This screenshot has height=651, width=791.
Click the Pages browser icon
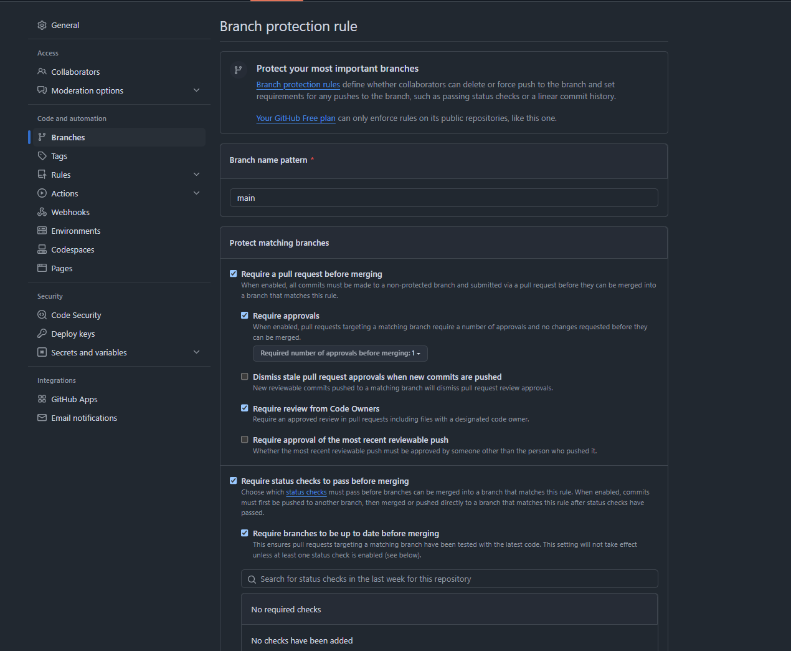coord(42,268)
